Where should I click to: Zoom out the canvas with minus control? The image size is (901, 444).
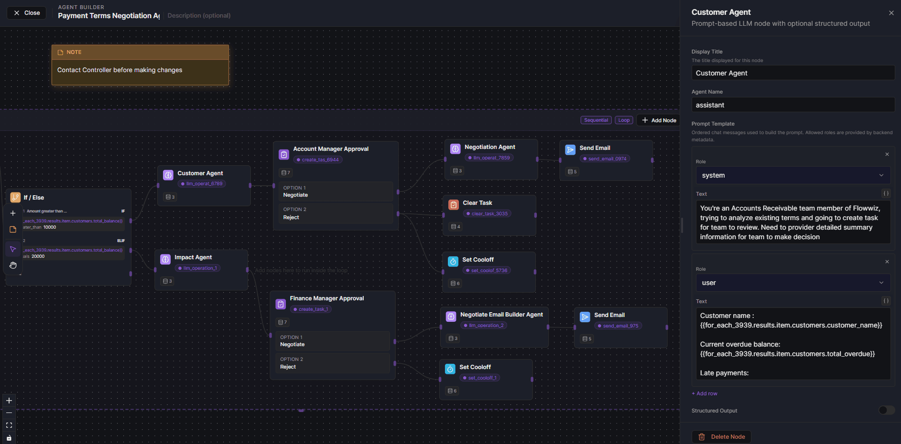[9, 412]
